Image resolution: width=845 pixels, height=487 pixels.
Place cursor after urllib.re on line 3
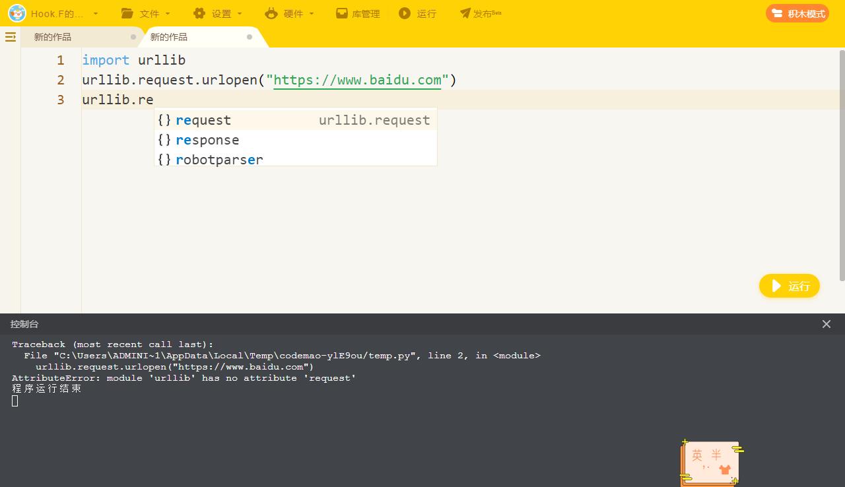click(x=154, y=100)
